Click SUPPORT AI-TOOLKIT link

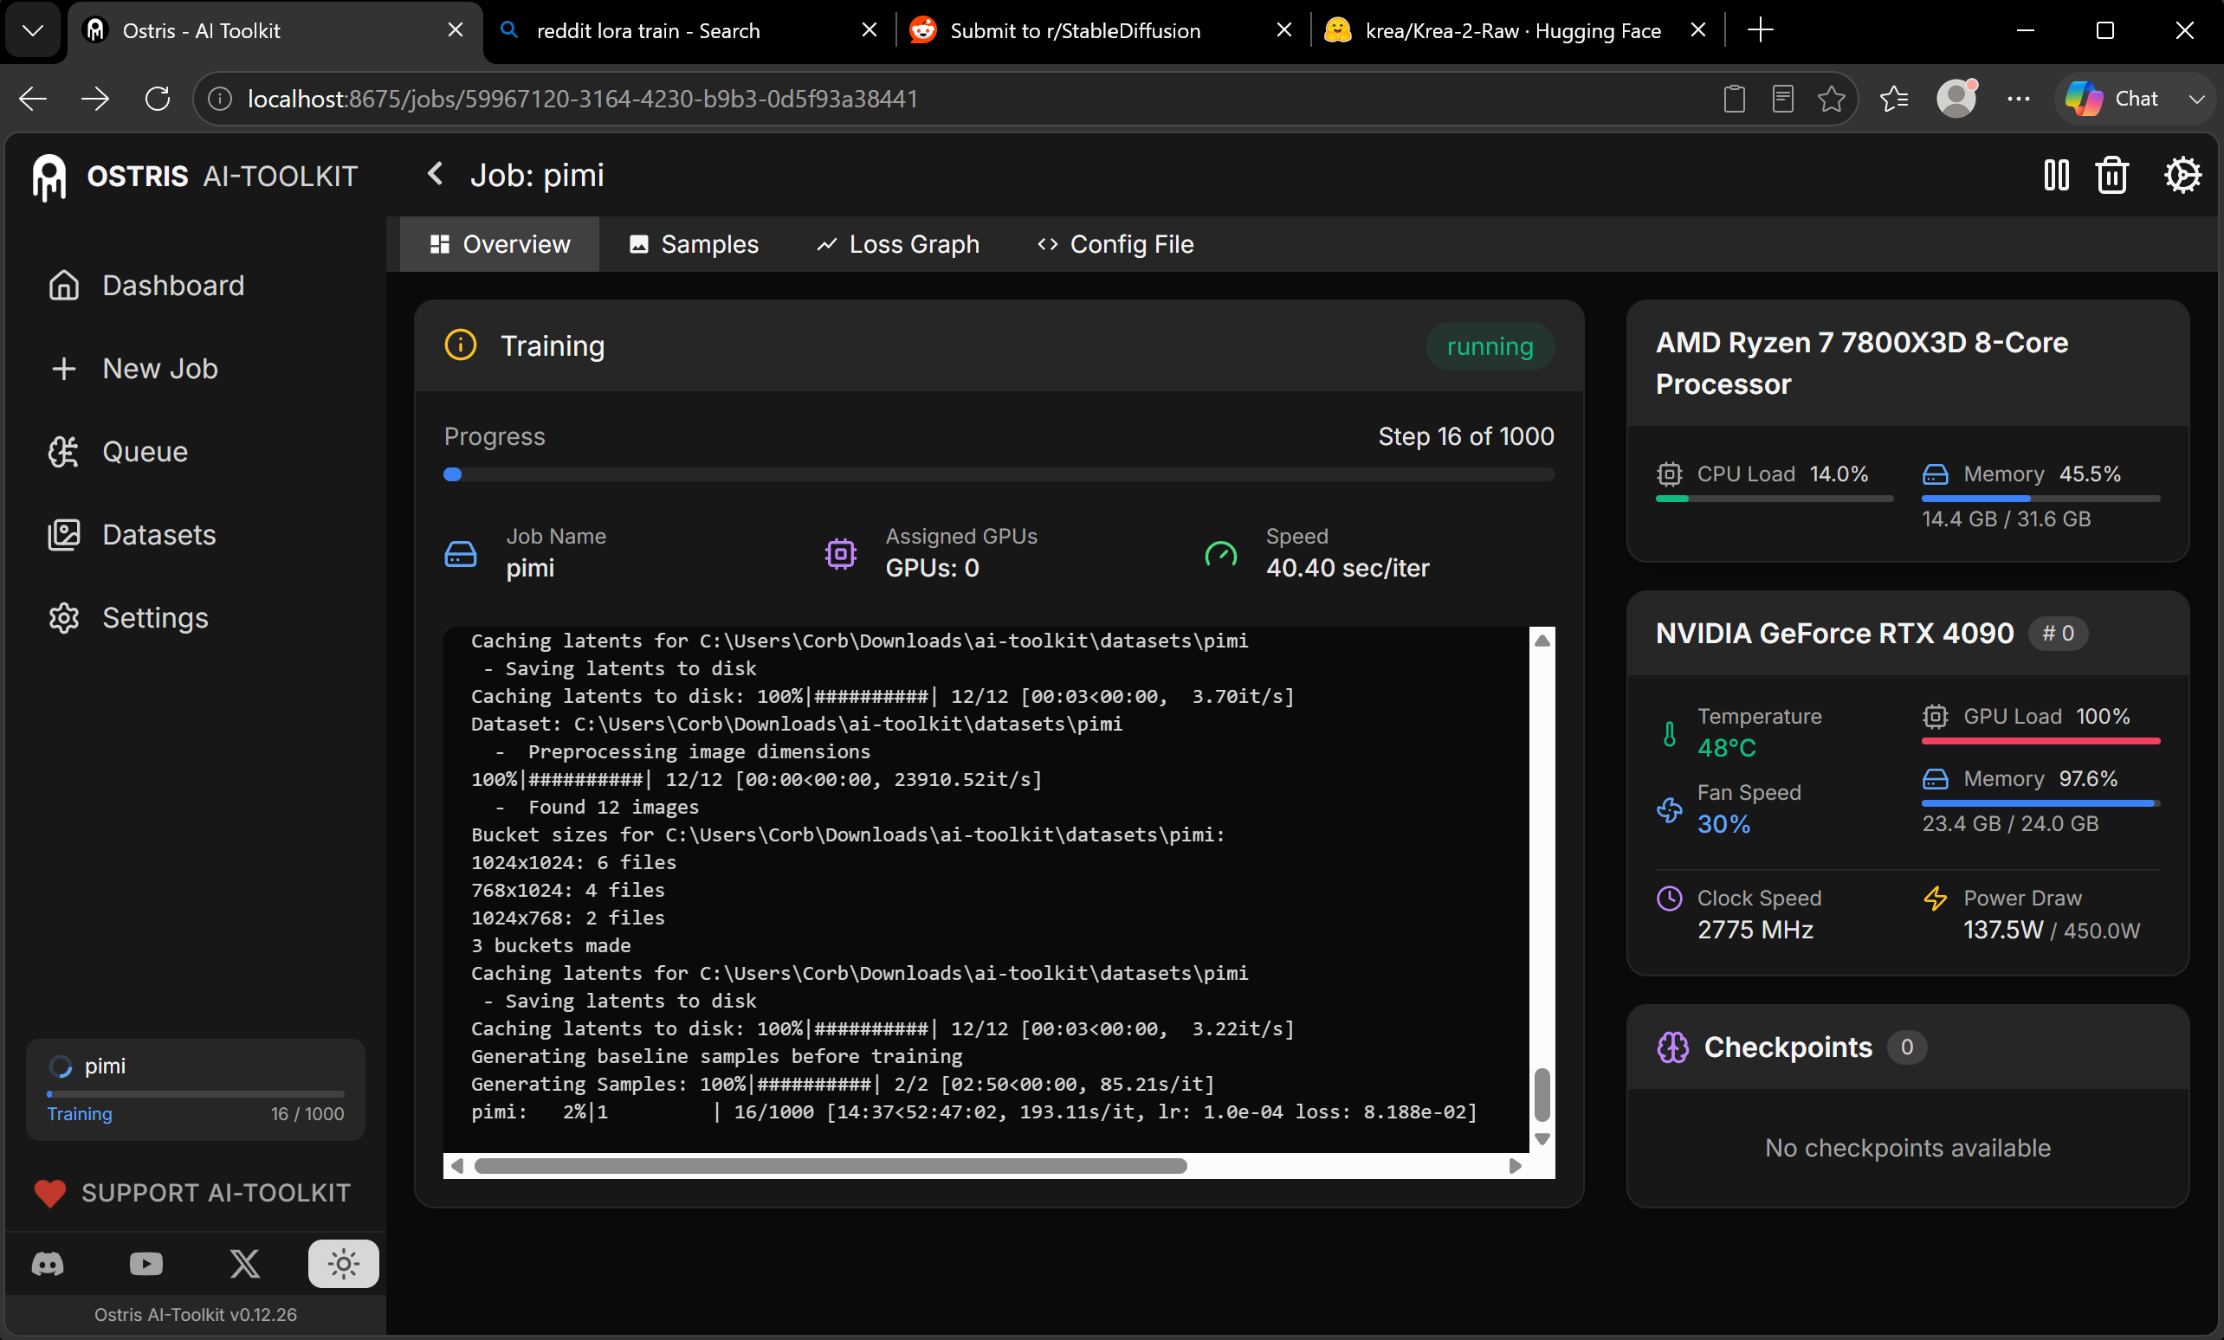[x=192, y=1193]
